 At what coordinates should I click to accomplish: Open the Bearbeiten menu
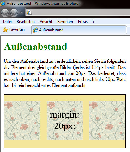click(26, 22)
